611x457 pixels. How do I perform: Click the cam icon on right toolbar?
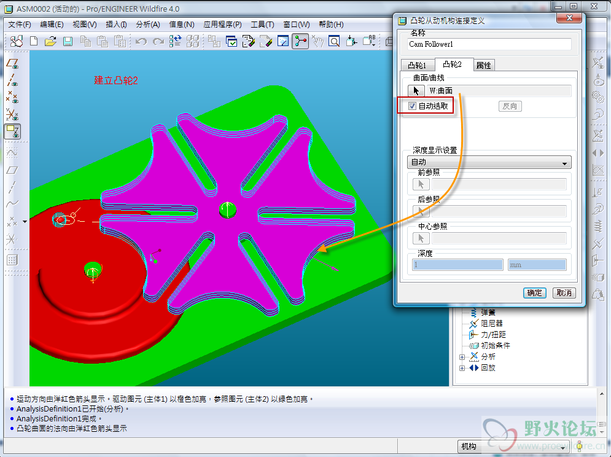coord(598,80)
